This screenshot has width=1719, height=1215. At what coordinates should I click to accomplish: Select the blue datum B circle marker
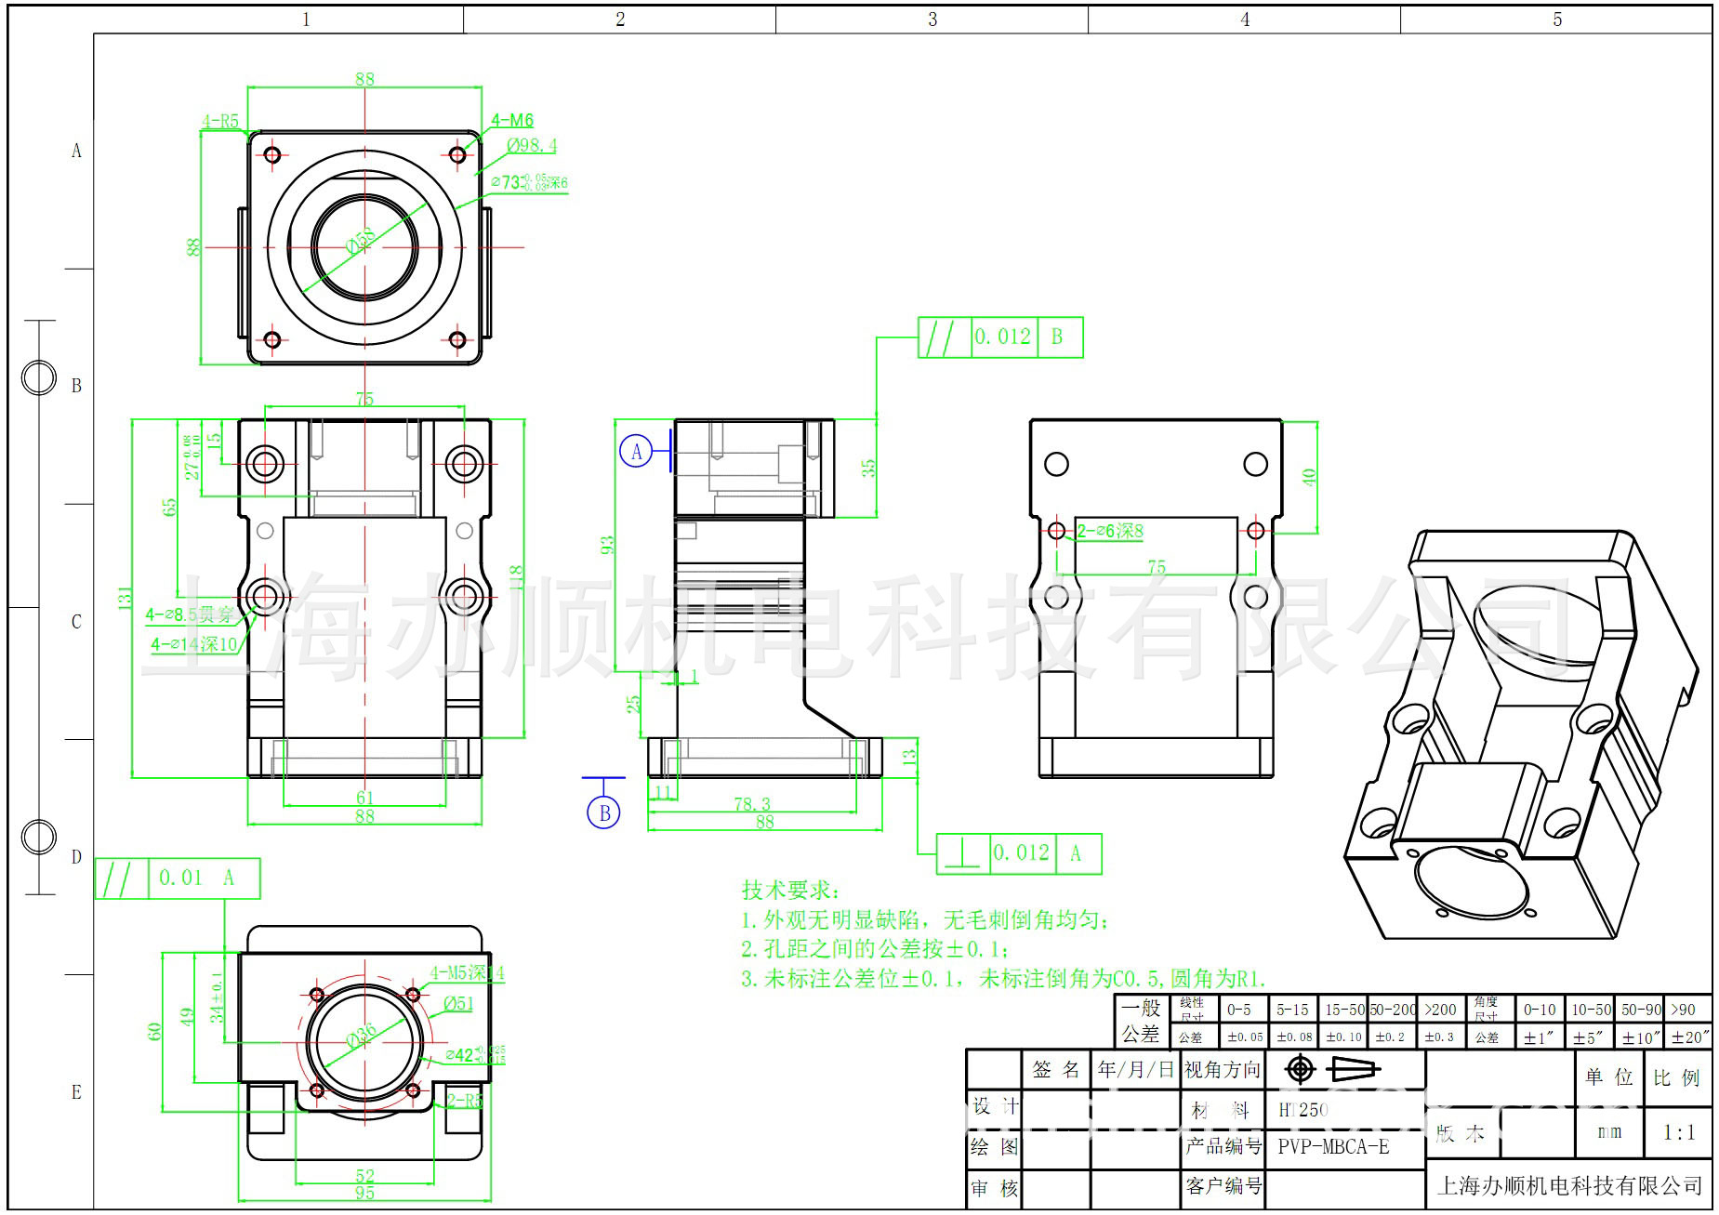pyautogui.click(x=604, y=812)
